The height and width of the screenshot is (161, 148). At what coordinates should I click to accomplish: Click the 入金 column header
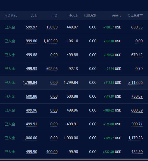click(x=34, y=16)
